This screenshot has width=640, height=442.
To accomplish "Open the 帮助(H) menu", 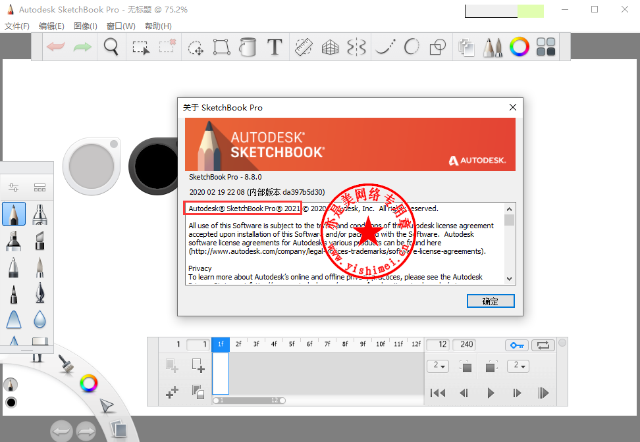I will 158,26.
